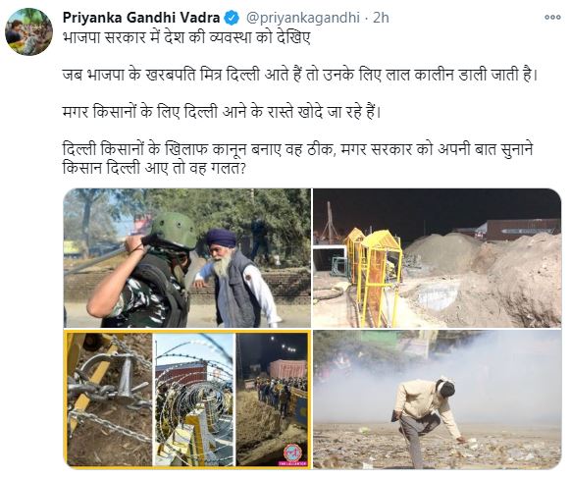Viewport: 570px width, 479px height.
Task: Open the collage photo with chains and barbed wire
Action: (187, 399)
